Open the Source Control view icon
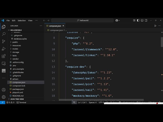The height and width of the screenshot is (122, 163). (4, 41)
